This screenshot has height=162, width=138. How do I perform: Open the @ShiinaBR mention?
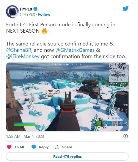pos(19,50)
